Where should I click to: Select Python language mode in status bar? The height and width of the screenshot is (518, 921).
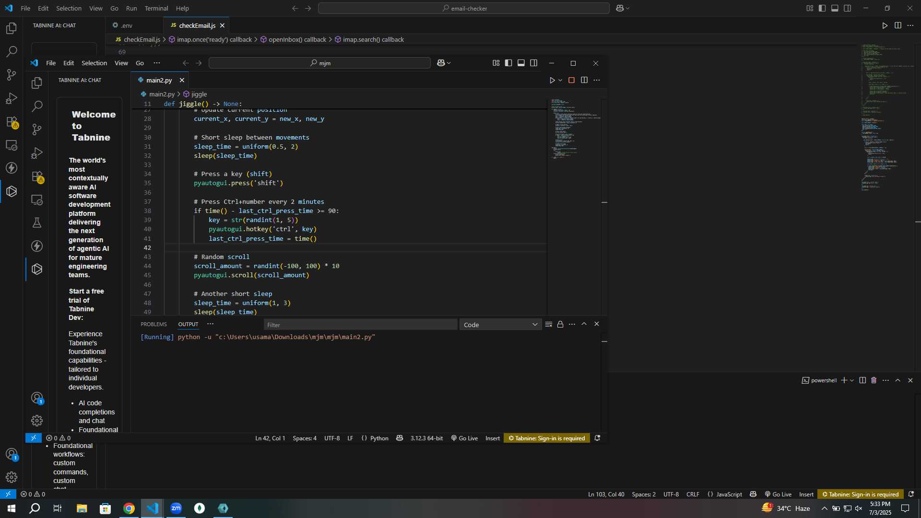pos(379,438)
